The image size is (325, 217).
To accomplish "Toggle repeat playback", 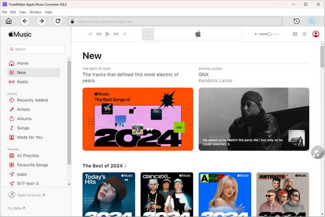I will [x=125, y=34].
